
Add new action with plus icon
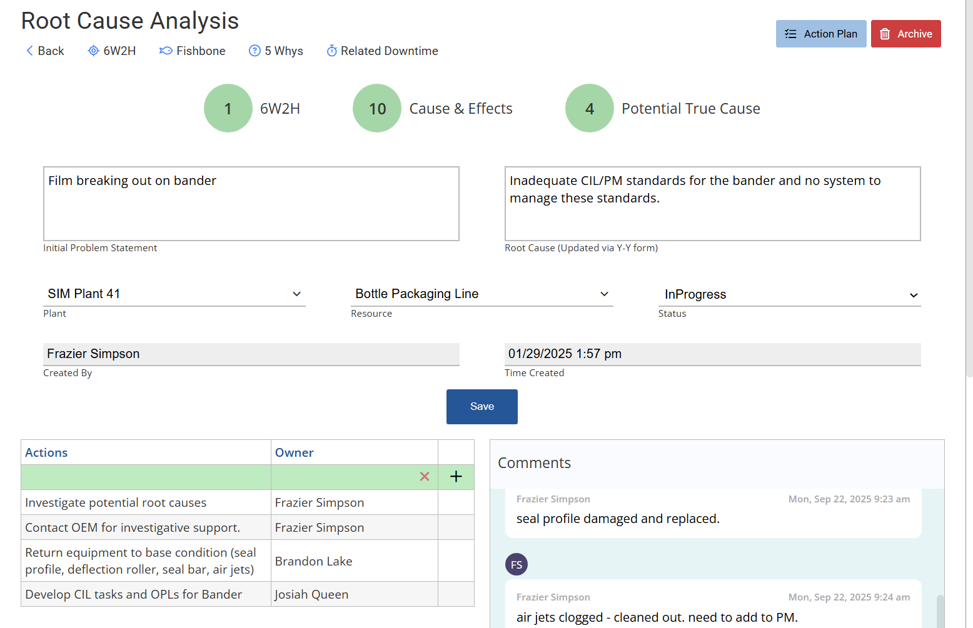pyautogui.click(x=456, y=477)
